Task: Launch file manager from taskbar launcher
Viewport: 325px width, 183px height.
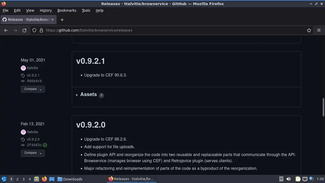Action: [37, 179]
